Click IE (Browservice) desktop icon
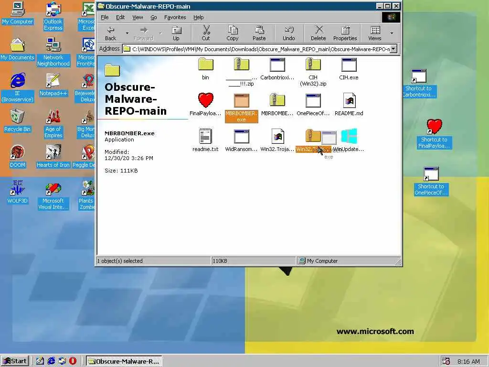Viewport: 489px width, 367px height. [18, 88]
